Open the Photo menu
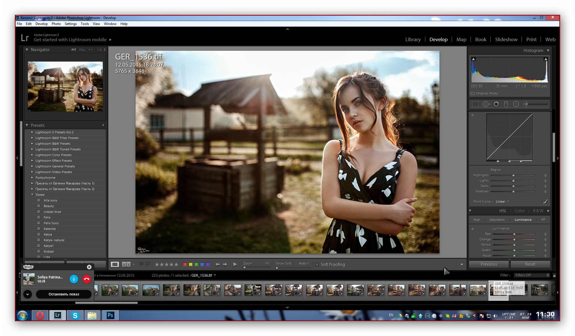The image size is (575, 336). click(56, 24)
